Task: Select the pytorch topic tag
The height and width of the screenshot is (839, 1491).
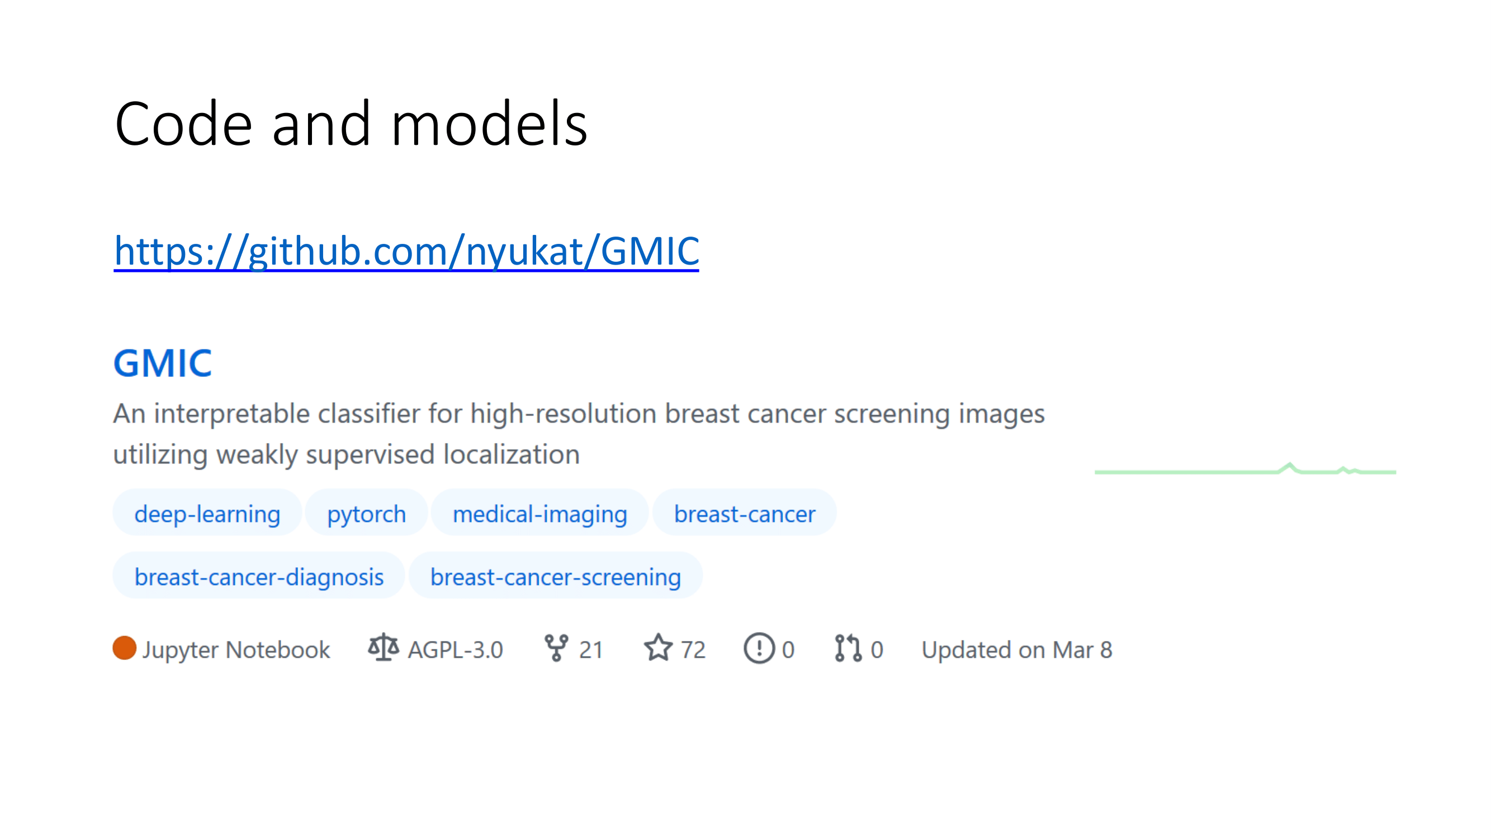Action: tap(366, 513)
